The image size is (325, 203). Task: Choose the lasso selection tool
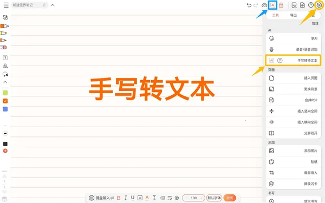(5, 74)
